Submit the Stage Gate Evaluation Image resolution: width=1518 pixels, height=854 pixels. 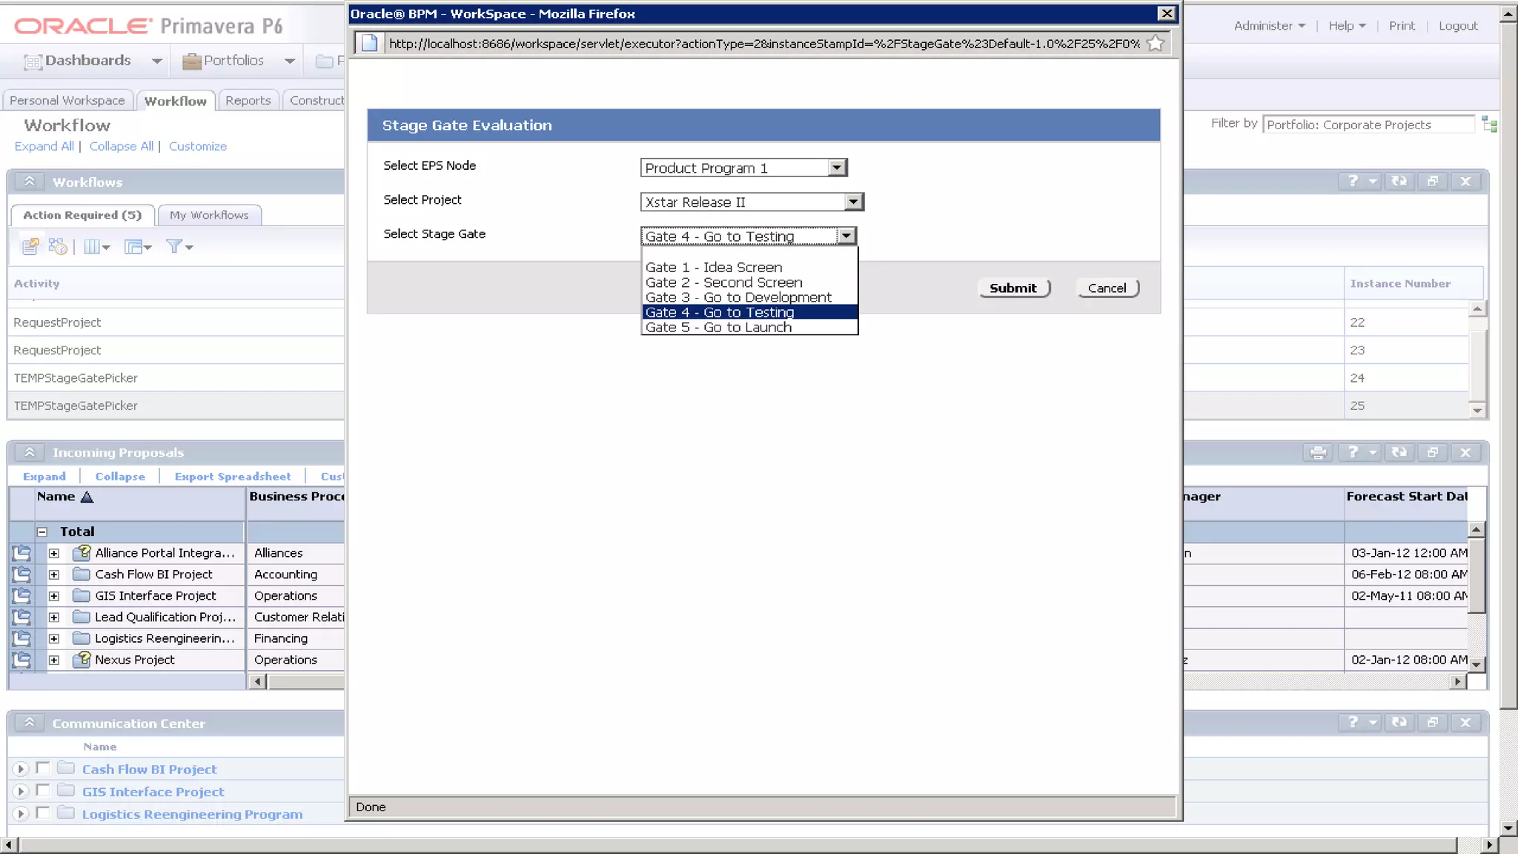click(1013, 288)
